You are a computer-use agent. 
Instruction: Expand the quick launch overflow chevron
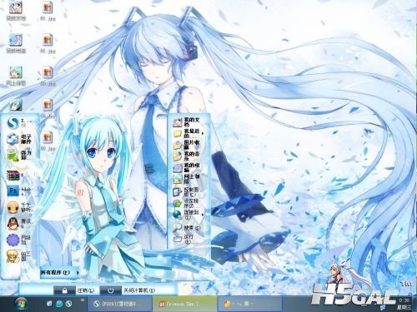point(83,300)
